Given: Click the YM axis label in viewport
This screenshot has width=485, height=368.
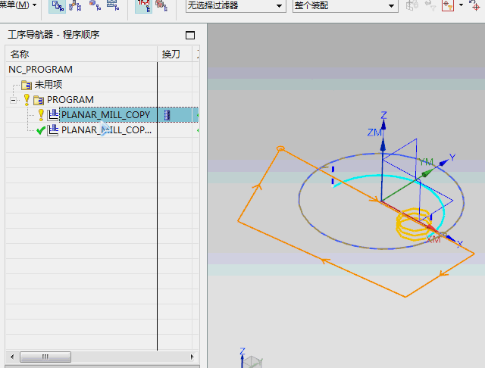Looking at the screenshot, I should click(426, 161).
